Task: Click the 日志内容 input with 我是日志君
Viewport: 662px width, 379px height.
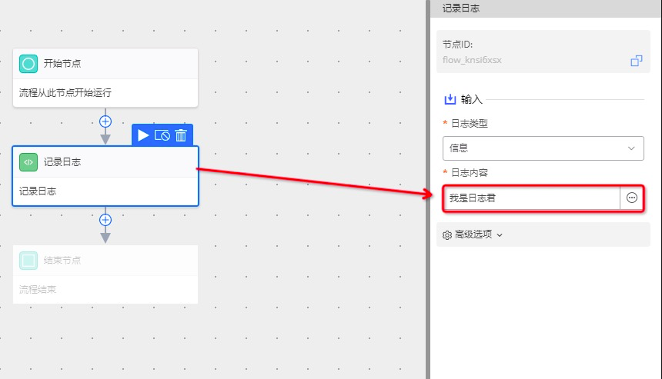Action: [x=531, y=198]
